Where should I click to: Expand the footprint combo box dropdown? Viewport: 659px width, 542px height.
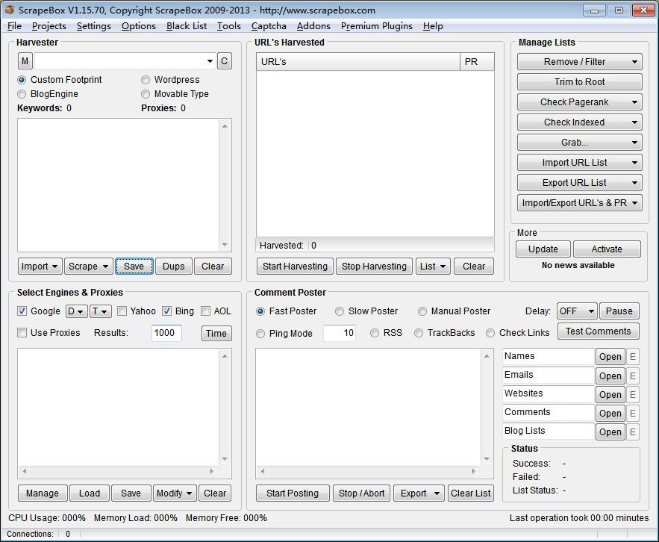[210, 61]
